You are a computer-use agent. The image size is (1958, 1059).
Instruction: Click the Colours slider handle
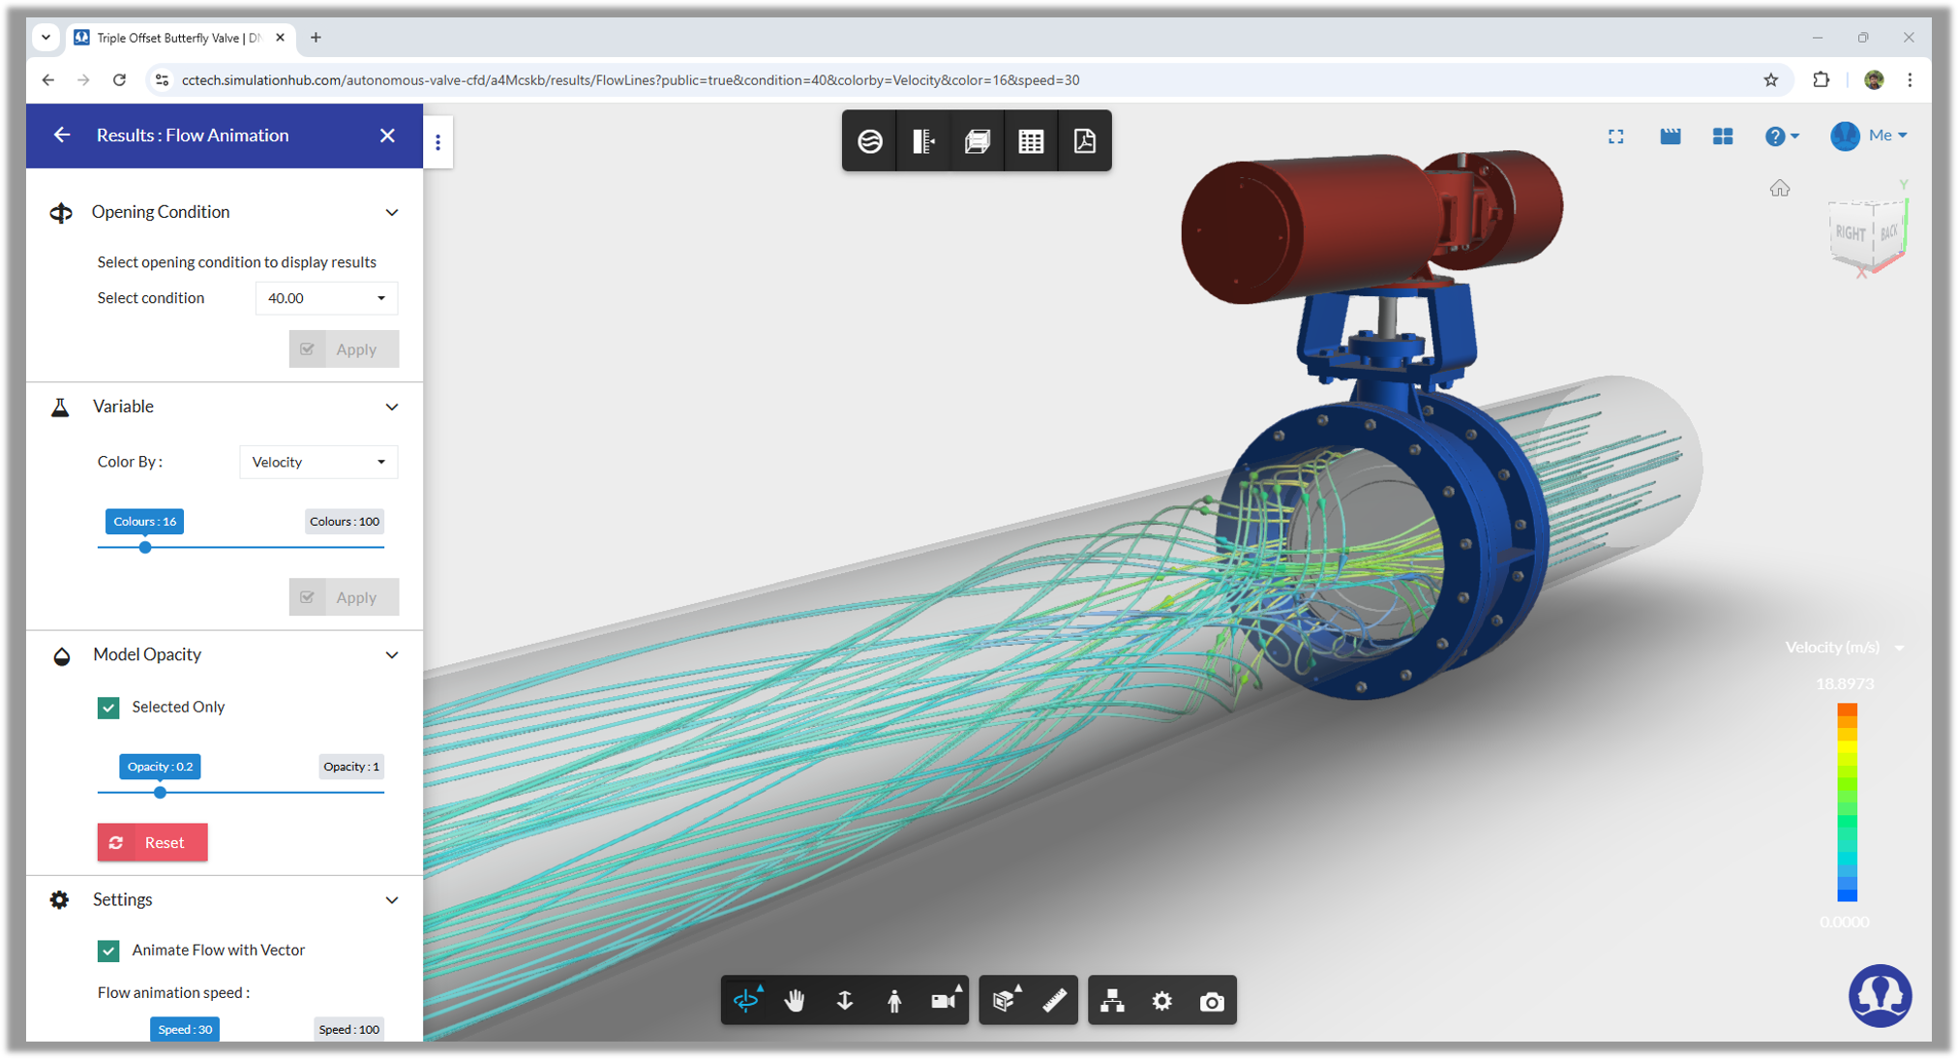point(145,547)
